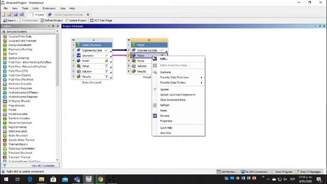The image size is (327, 184).
Task: Click Topology Optimization icon in Toolbox
Action: (x=5, y=149)
